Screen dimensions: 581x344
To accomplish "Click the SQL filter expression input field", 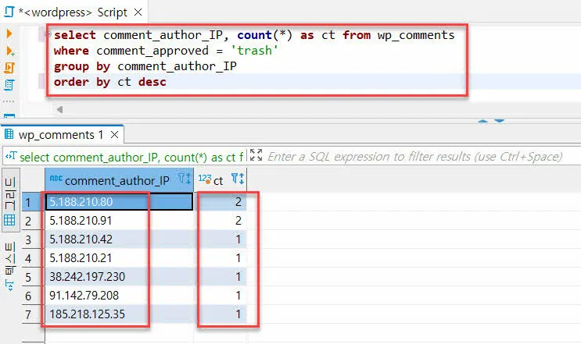I will coord(414,156).
